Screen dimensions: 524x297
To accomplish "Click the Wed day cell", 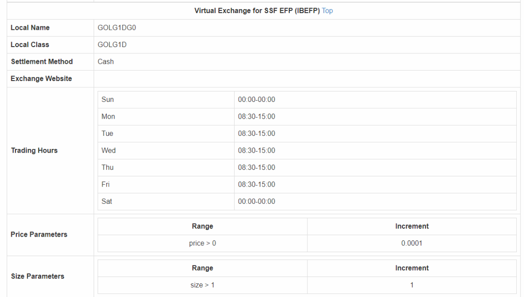I will (x=109, y=150).
